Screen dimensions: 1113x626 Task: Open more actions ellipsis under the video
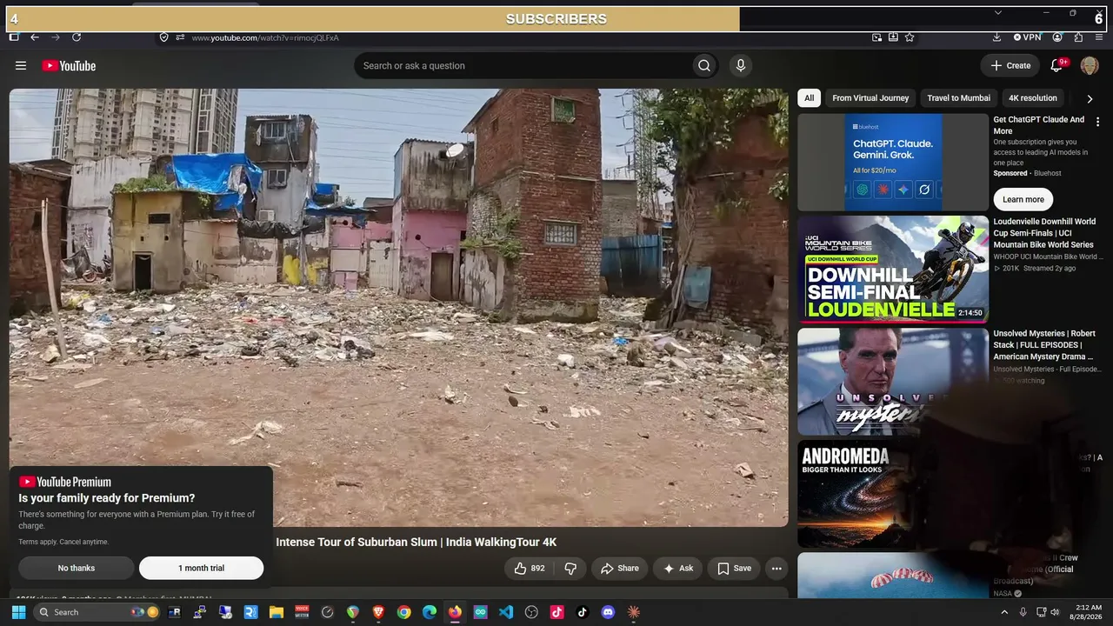[x=776, y=569]
